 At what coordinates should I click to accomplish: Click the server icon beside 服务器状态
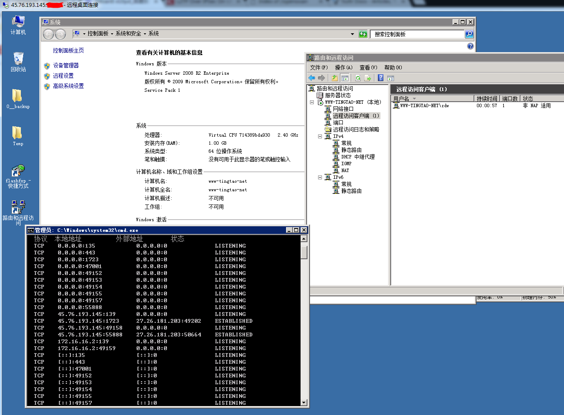320,95
